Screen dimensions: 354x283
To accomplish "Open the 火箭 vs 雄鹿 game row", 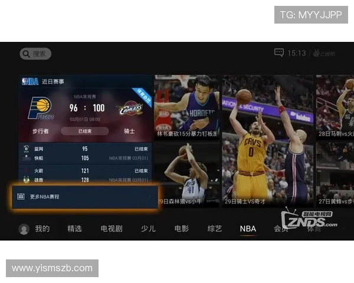I will click(85, 175).
